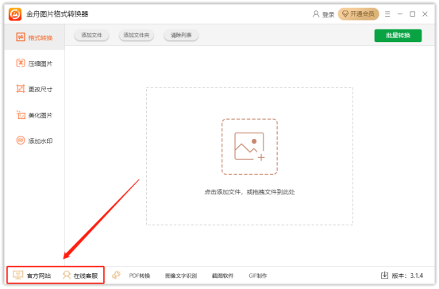This screenshot has height=289, width=439.
Task: Click the 格式转换 sidebar icon
Action: pyautogui.click(x=21, y=37)
